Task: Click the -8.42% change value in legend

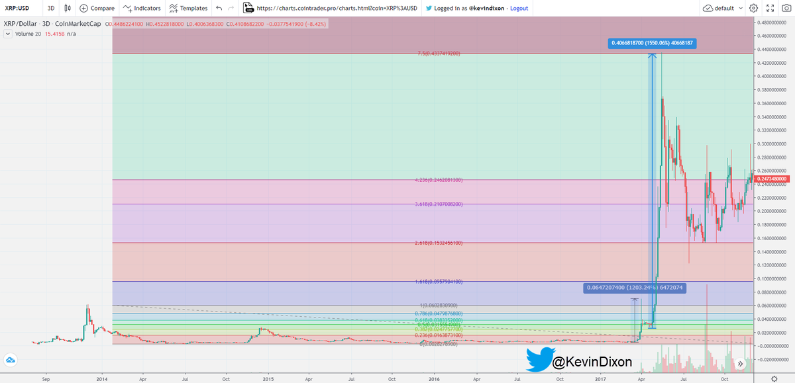Action: [x=315, y=23]
